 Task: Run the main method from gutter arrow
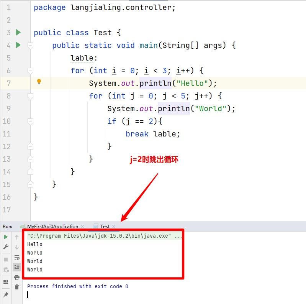[18, 45]
